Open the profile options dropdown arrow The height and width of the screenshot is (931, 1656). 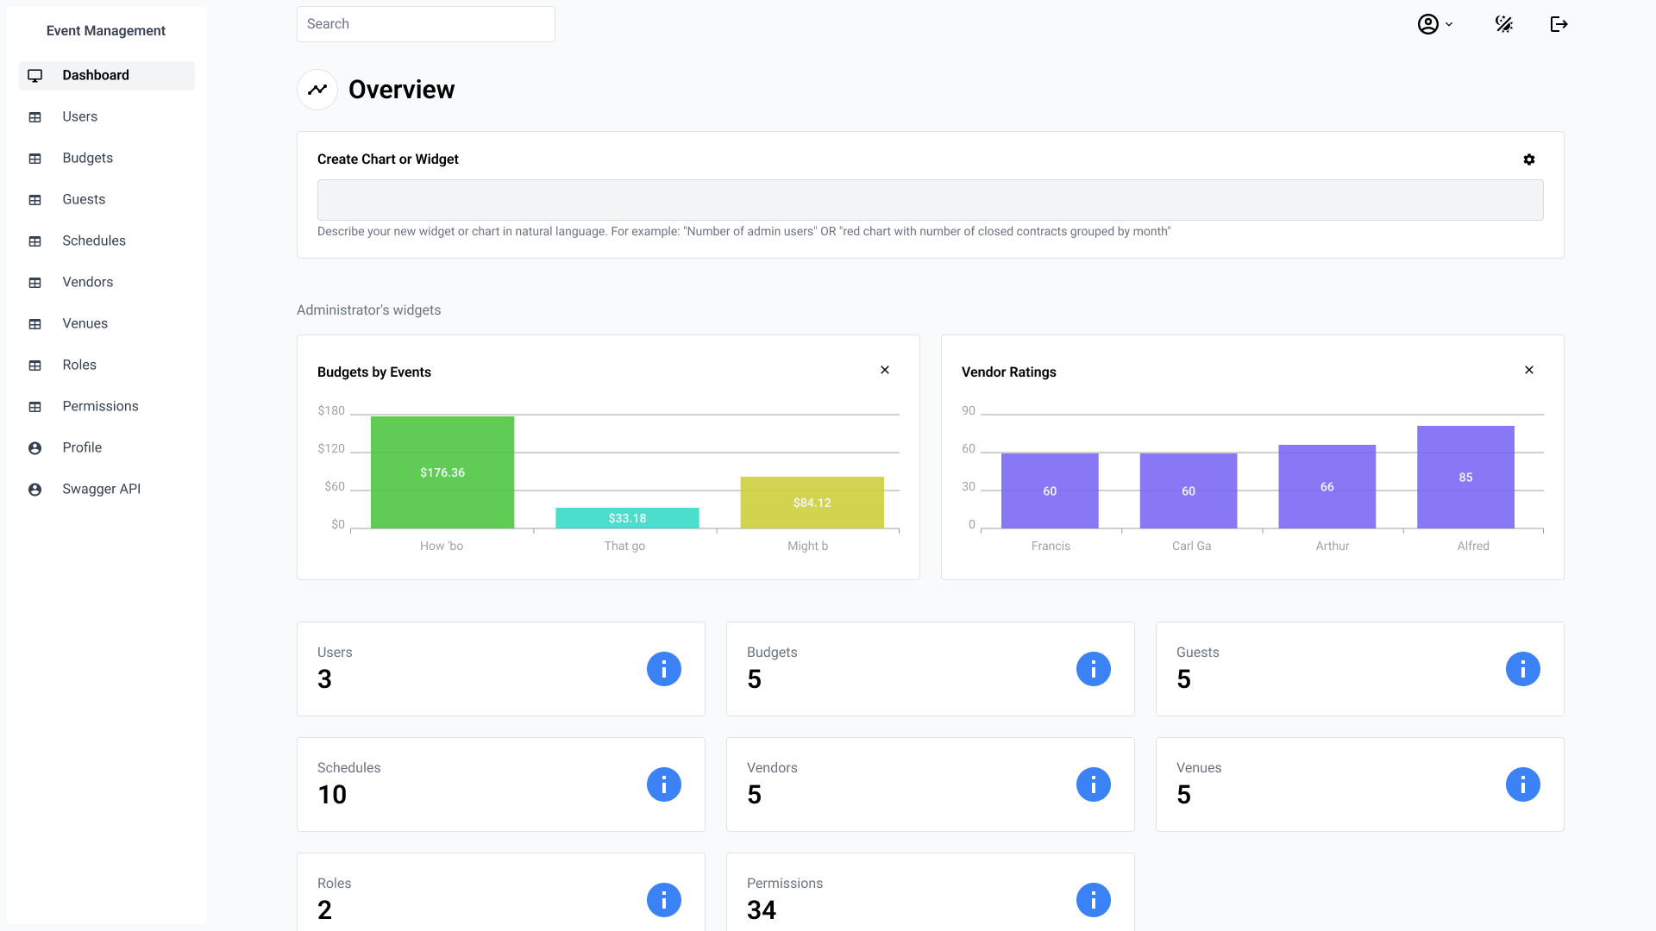(1448, 23)
